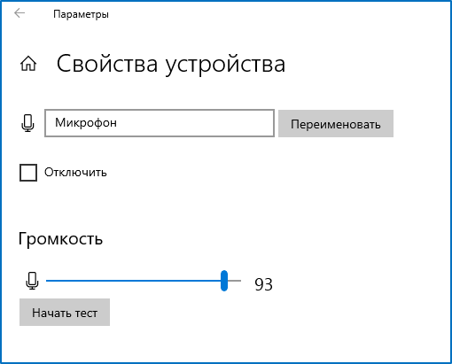Click the Параметры window title
Viewport: 452px width, 364px height.
(x=81, y=14)
